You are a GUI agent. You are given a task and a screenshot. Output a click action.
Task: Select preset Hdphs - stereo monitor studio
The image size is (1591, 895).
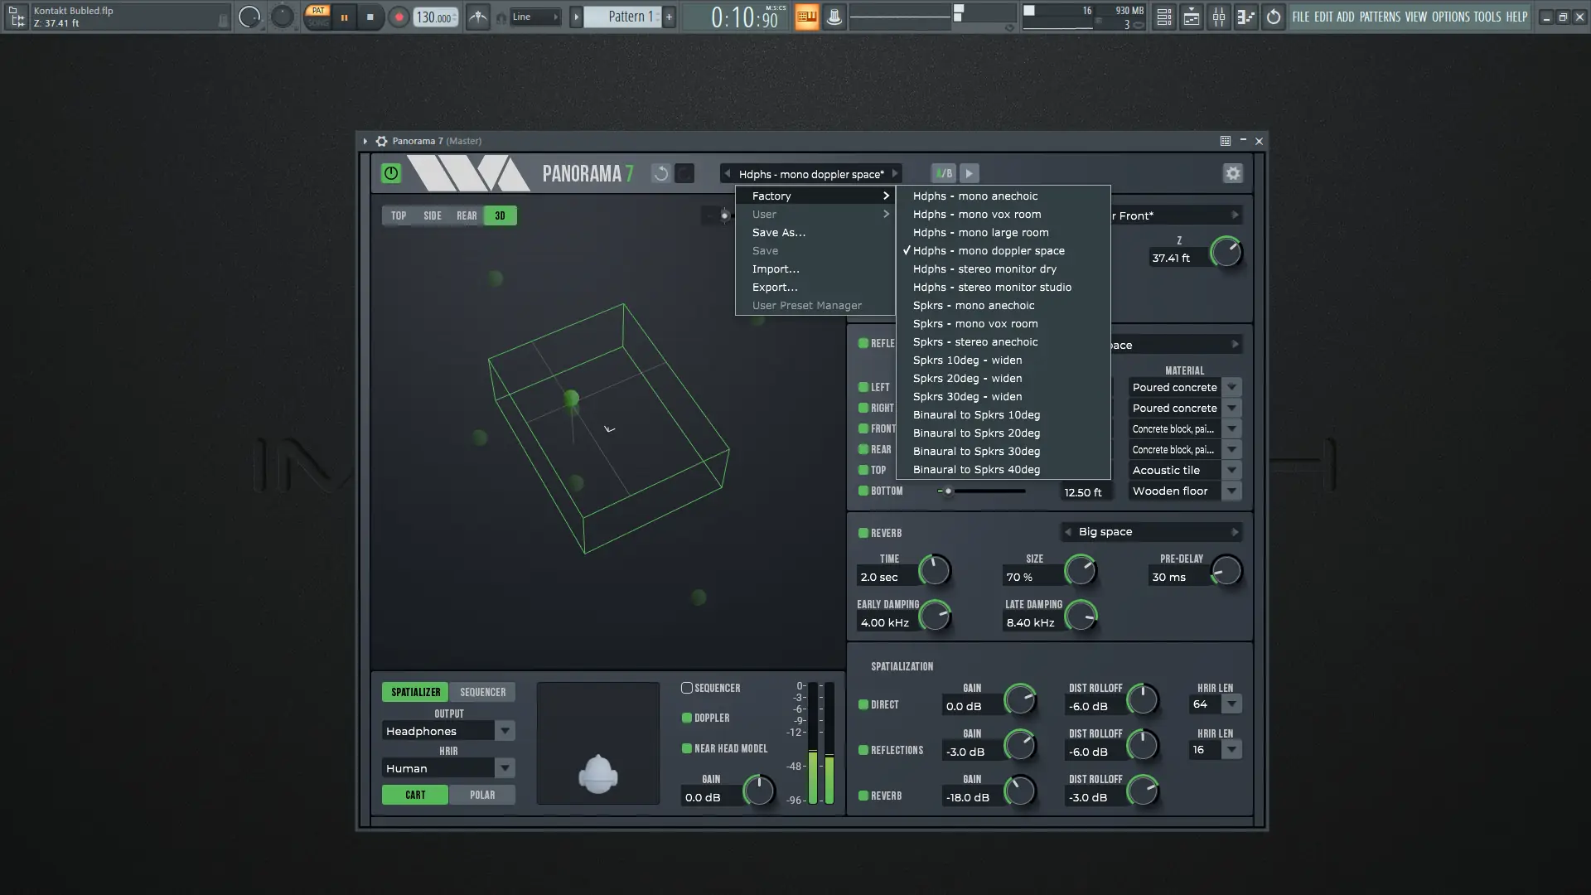992,287
